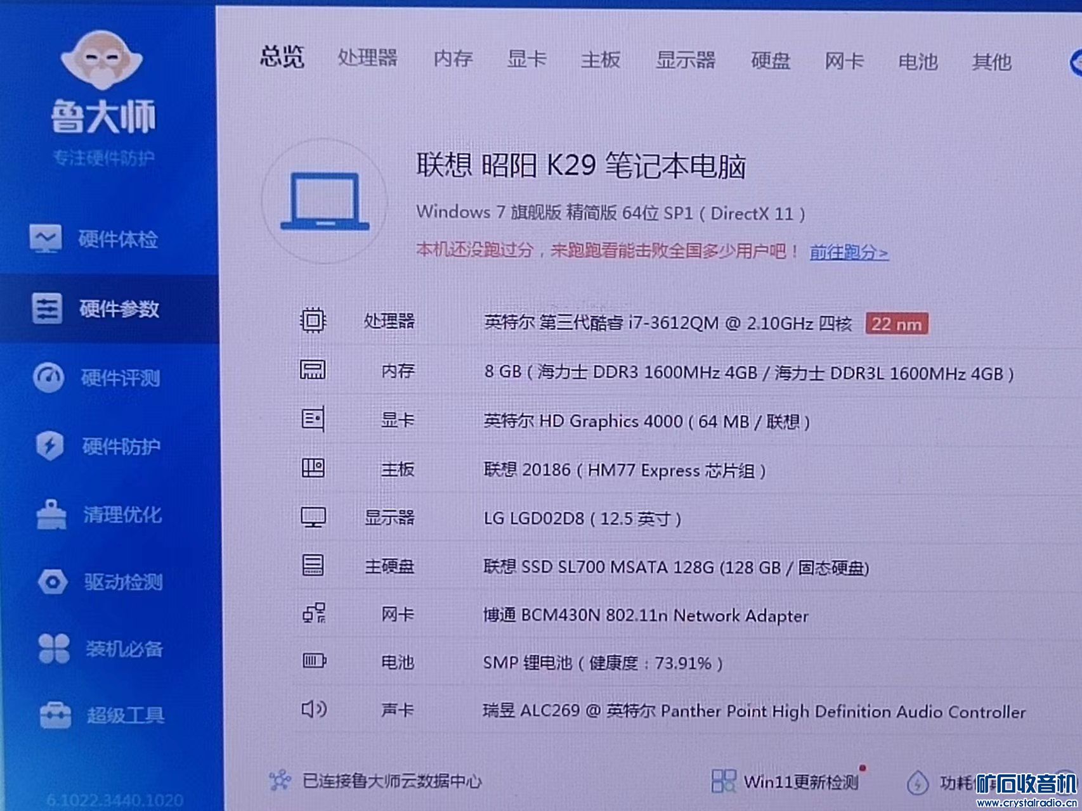
Task: Click the 内存 memory module icon
Action: coord(313,369)
